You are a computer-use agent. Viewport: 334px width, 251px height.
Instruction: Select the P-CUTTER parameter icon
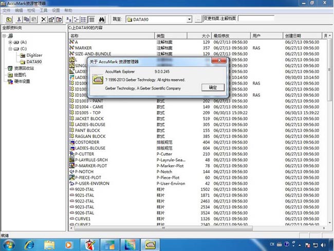tap(72, 154)
